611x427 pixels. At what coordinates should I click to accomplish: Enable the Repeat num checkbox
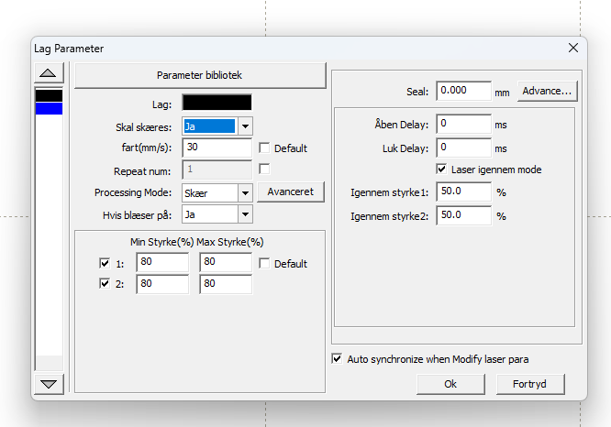click(264, 169)
